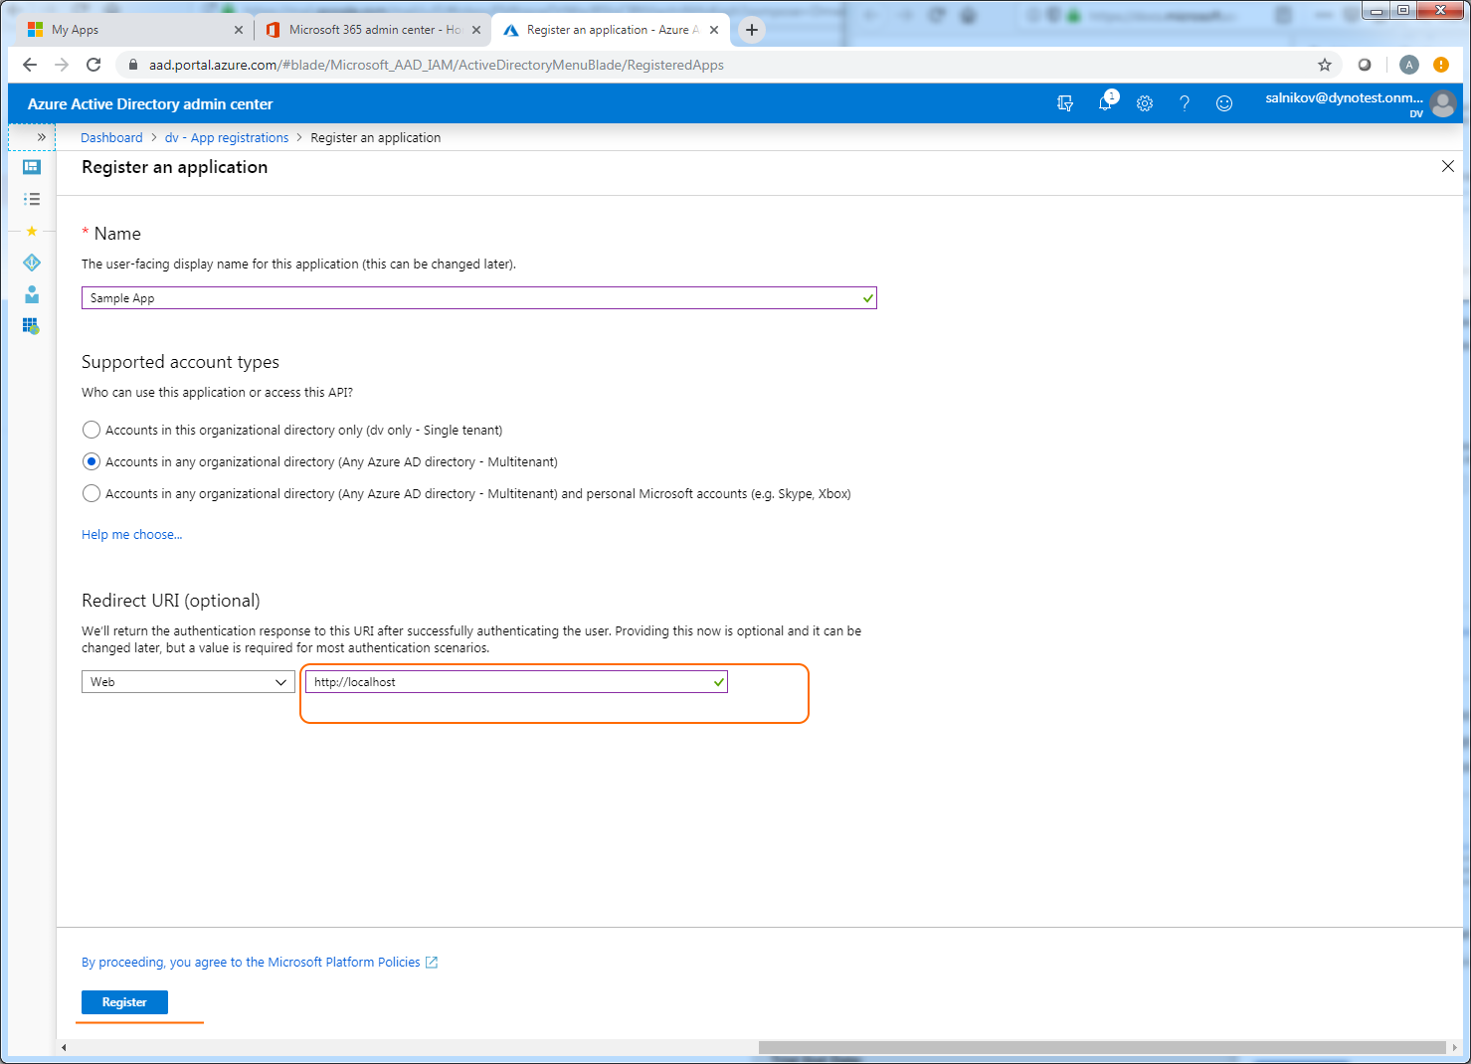This screenshot has width=1471, height=1064.
Task: Open the feedback smiley icon
Action: point(1224,103)
